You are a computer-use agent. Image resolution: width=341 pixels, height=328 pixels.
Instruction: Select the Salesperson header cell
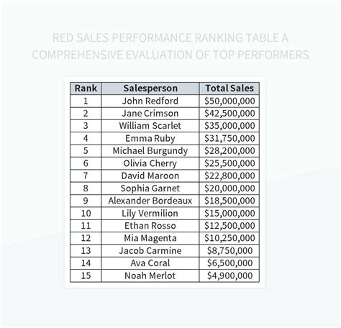point(150,88)
